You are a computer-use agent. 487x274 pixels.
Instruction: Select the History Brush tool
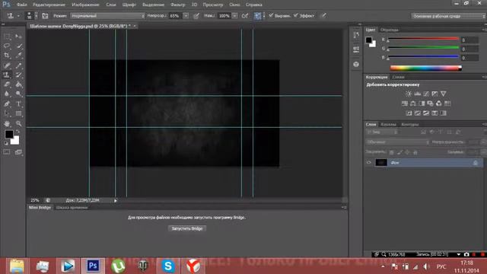pyautogui.click(x=18, y=75)
